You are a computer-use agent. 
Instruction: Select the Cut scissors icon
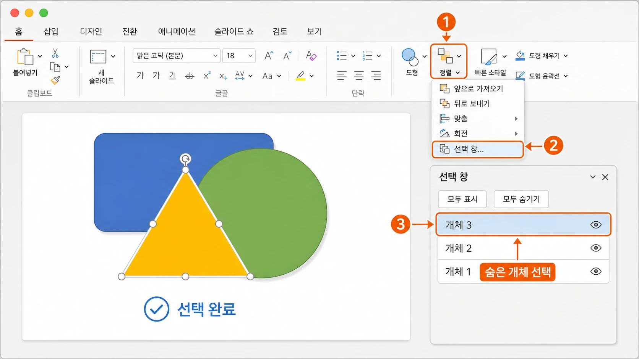click(x=55, y=53)
